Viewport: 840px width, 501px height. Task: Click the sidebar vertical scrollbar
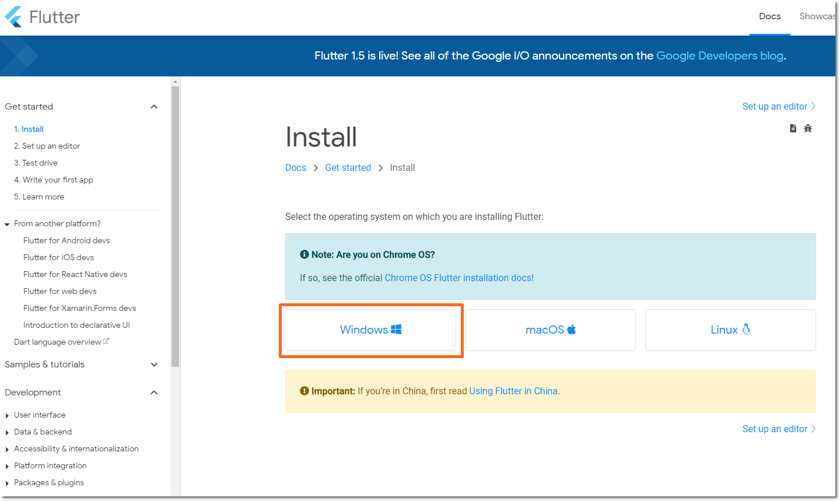coord(175,227)
